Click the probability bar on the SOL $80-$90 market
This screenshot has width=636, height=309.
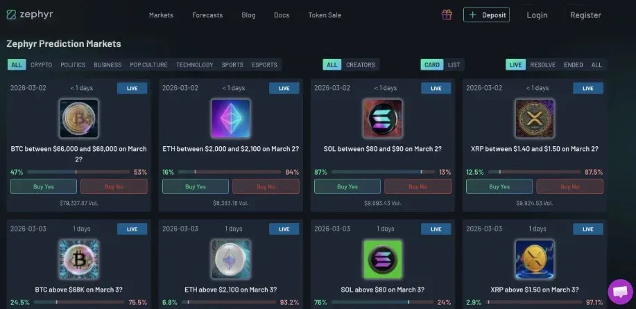coord(383,172)
